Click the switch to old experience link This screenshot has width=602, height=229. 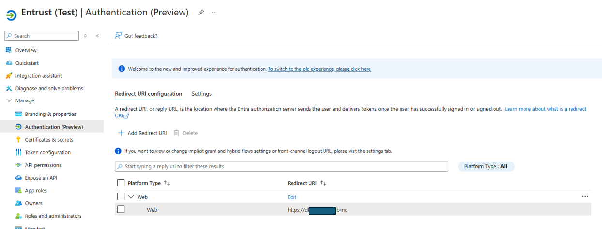[x=320, y=69]
